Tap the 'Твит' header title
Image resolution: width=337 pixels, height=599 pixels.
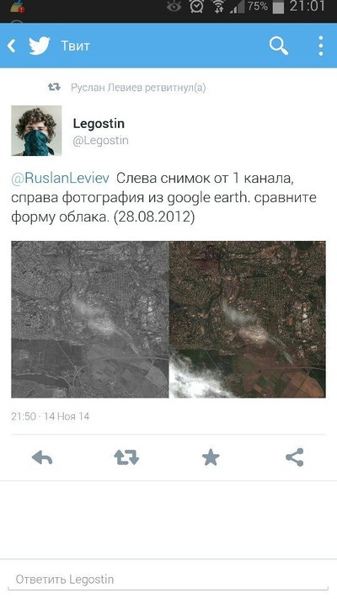pyautogui.click(x=76, y=46)
